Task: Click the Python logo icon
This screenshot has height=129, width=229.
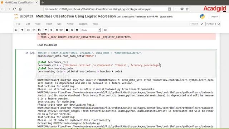Action: (202, 16)
